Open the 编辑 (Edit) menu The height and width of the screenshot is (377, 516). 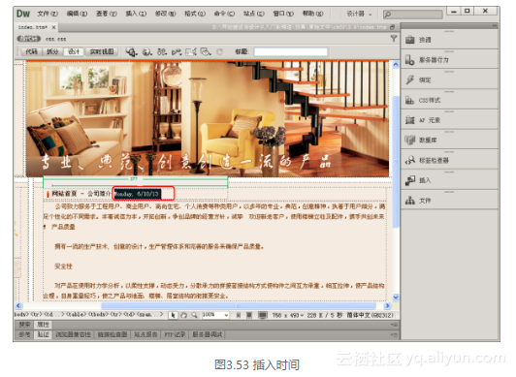pos(77,14)
